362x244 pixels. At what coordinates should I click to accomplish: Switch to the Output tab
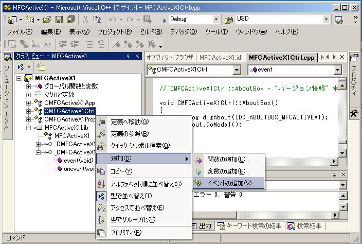[x=202, y=226]
